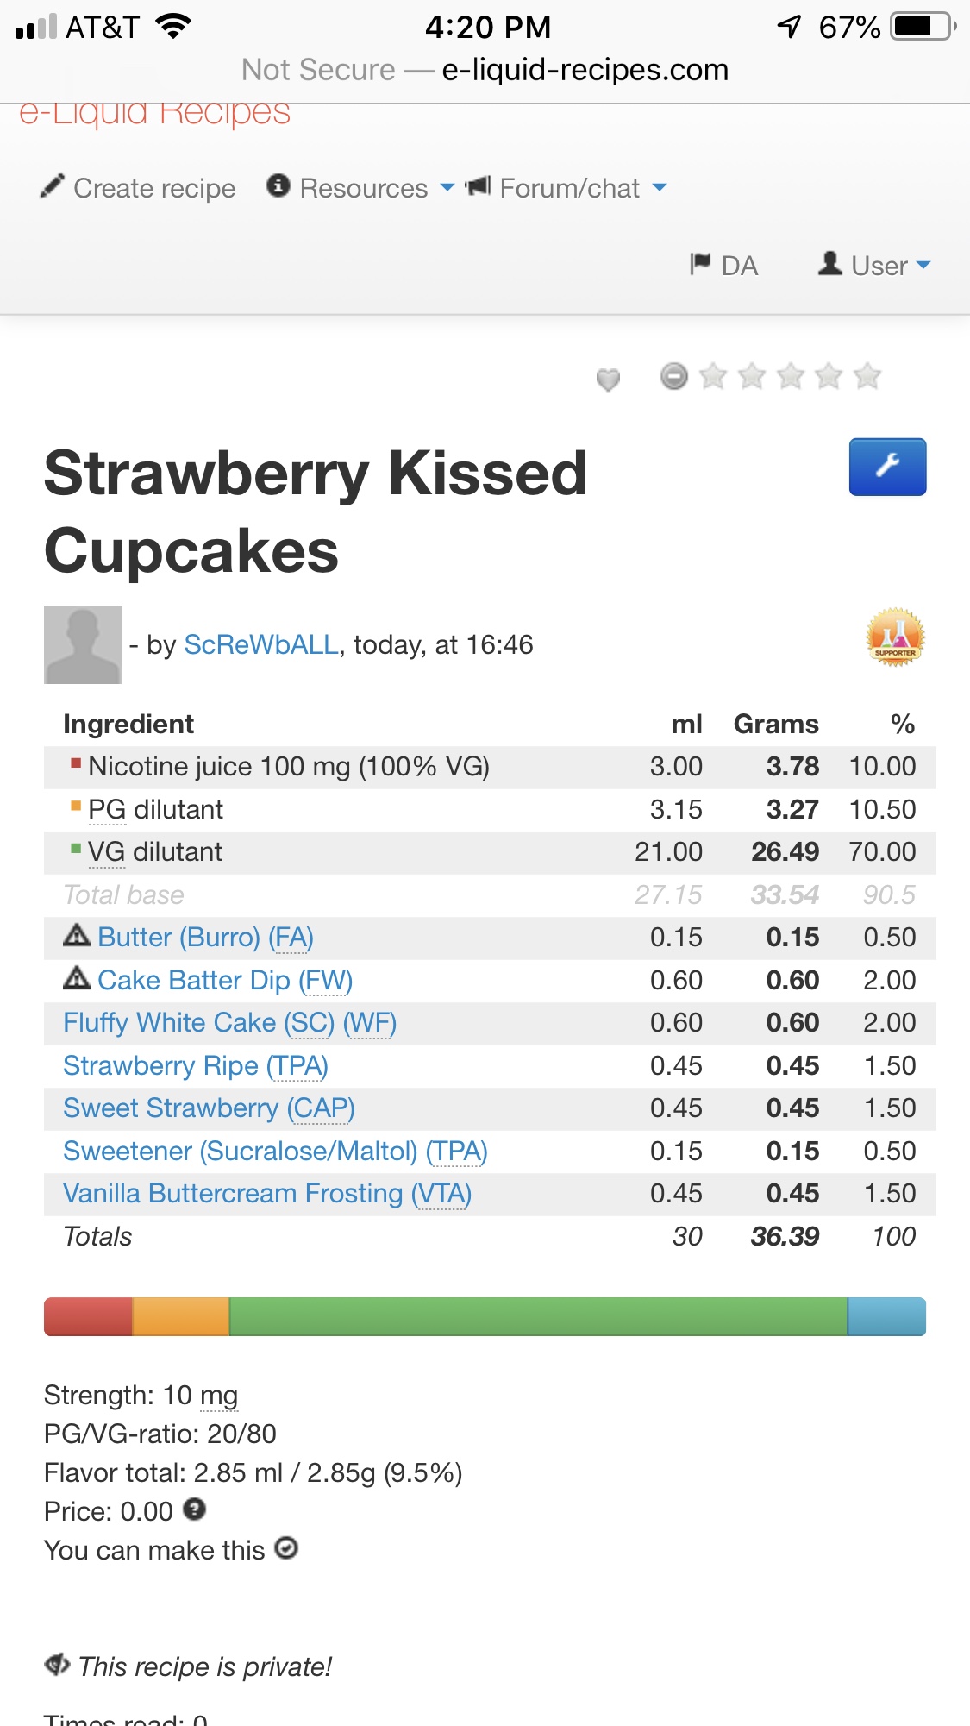Screen dimensions: 970x1726
Task: Click the warning icon beside Butter (Burro)
Action: coord(77,935)
